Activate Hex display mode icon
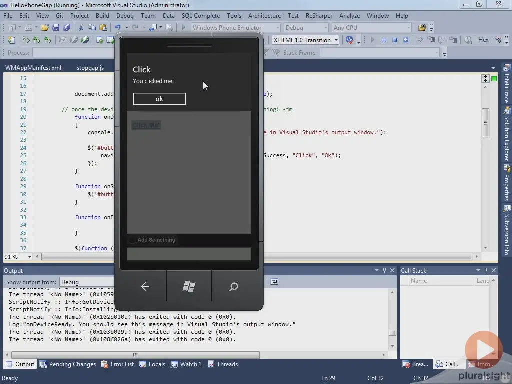 point(483,39)
